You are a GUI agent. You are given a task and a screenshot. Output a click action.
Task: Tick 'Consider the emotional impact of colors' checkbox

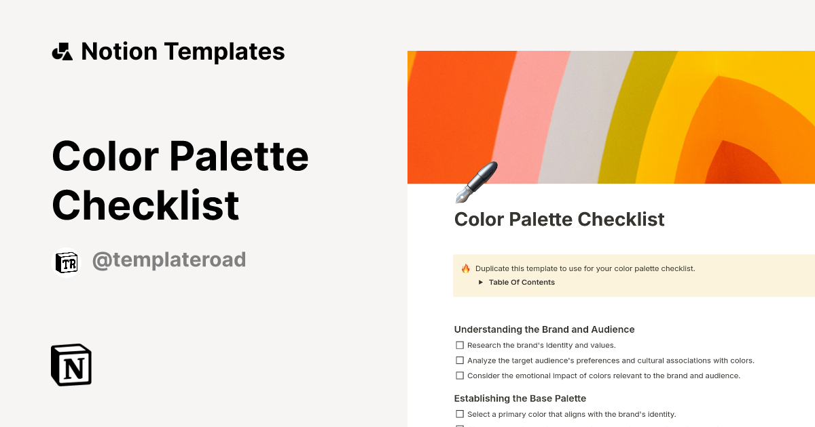click(x=460, y=375)
